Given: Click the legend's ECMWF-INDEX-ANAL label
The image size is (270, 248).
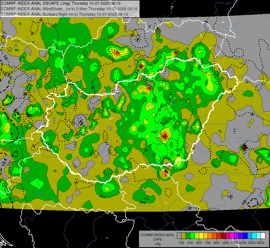Looking at the screenshot, I should click(158, 235).
